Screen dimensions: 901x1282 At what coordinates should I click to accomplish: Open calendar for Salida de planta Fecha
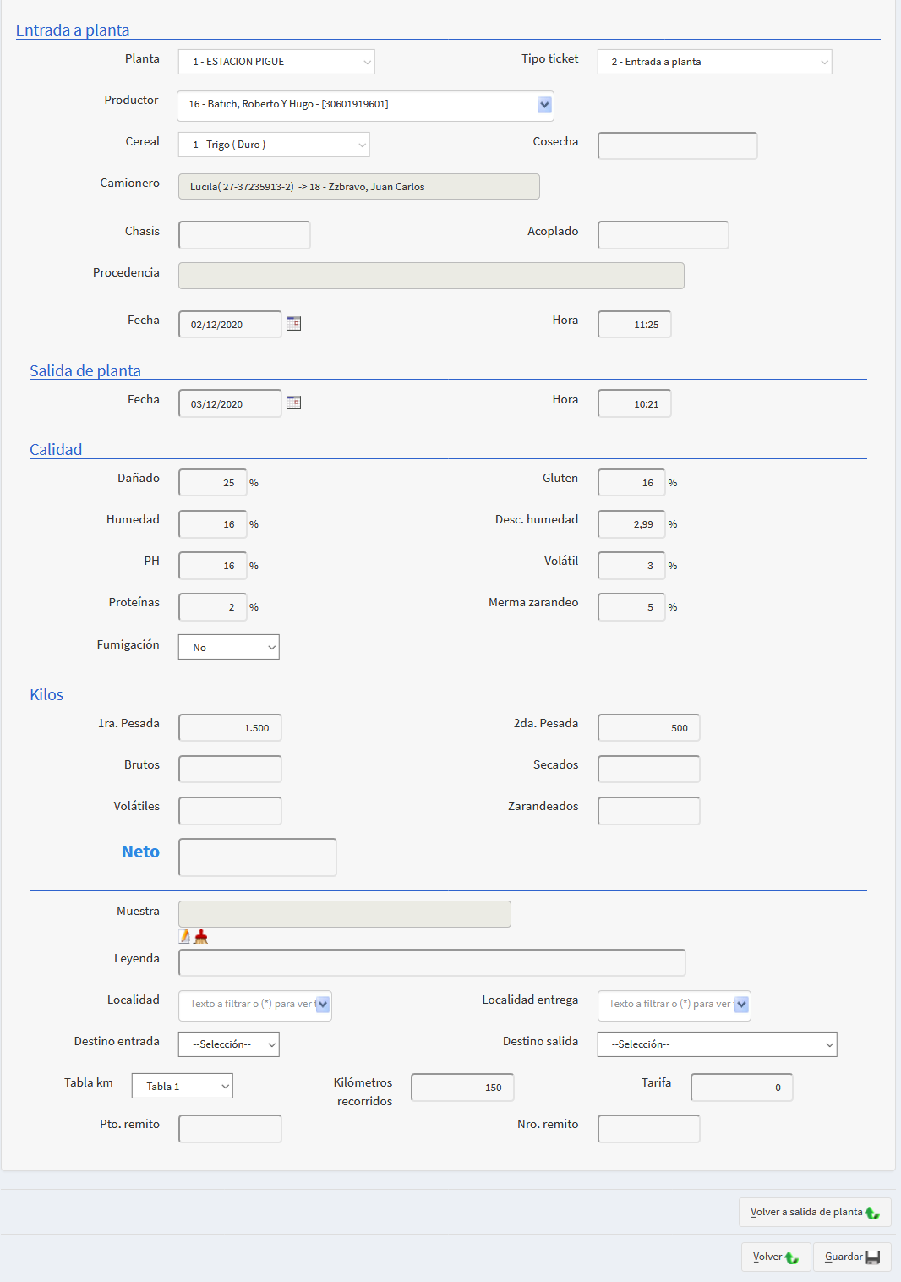pos(293,403)
